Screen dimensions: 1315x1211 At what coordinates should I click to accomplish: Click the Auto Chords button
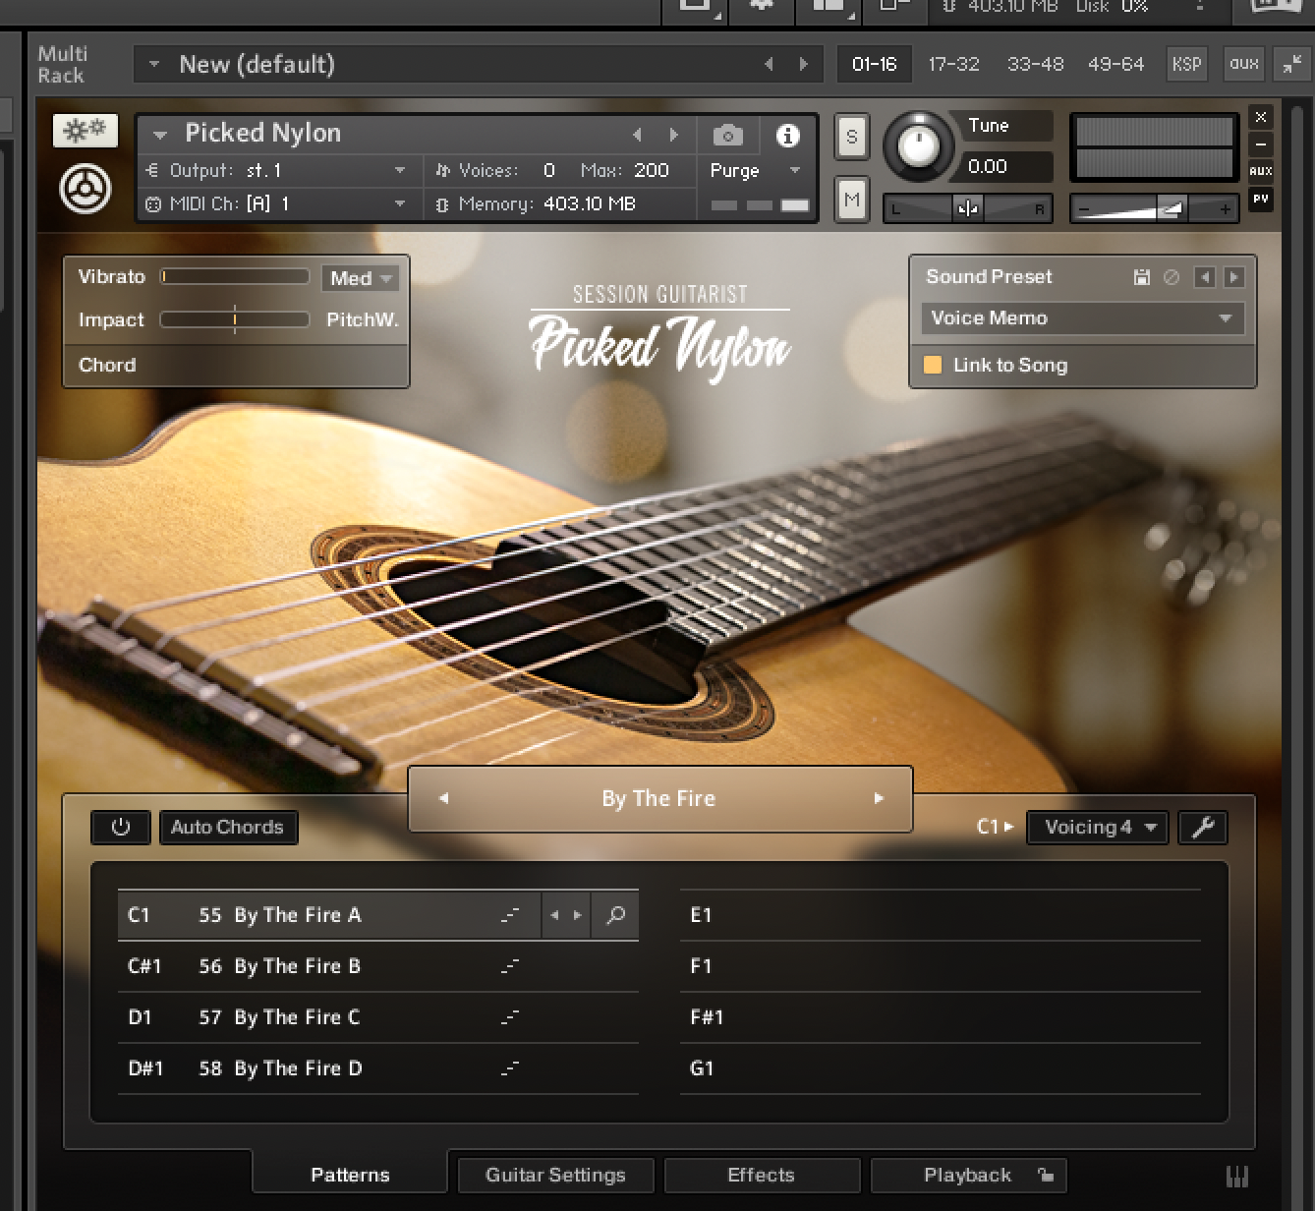coord(227,828)
